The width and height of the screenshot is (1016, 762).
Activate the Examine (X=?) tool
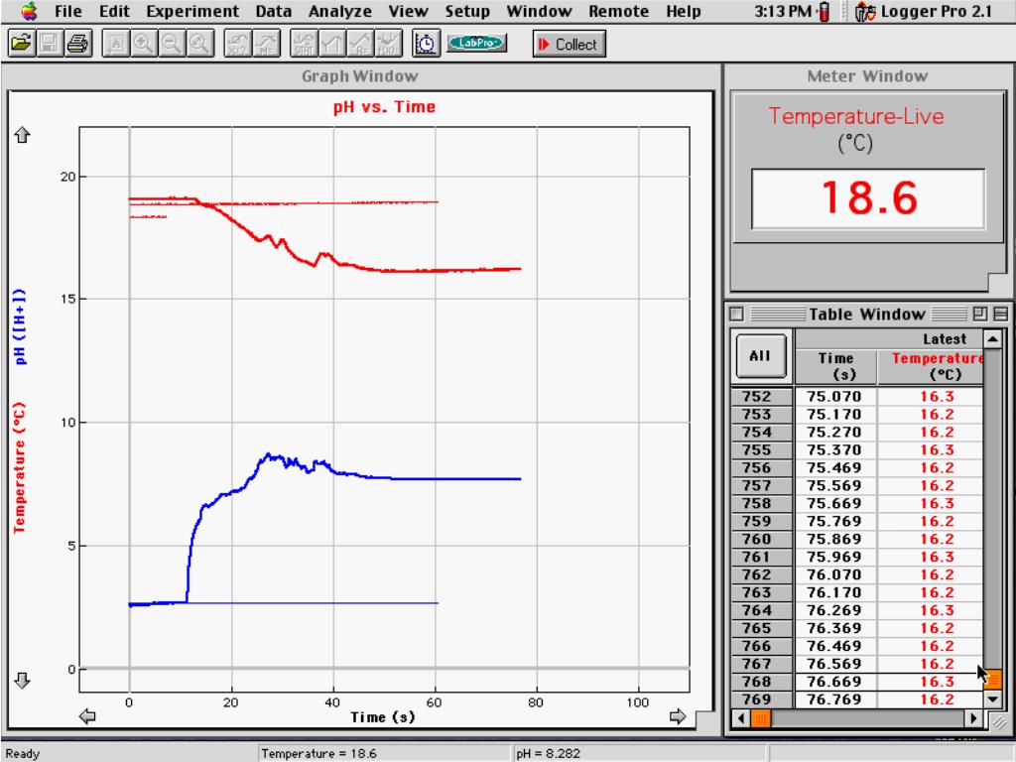tap(238, 44)
